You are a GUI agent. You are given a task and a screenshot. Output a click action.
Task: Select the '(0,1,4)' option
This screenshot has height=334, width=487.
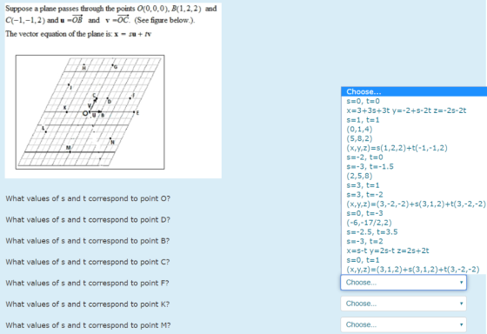(414, 129)
